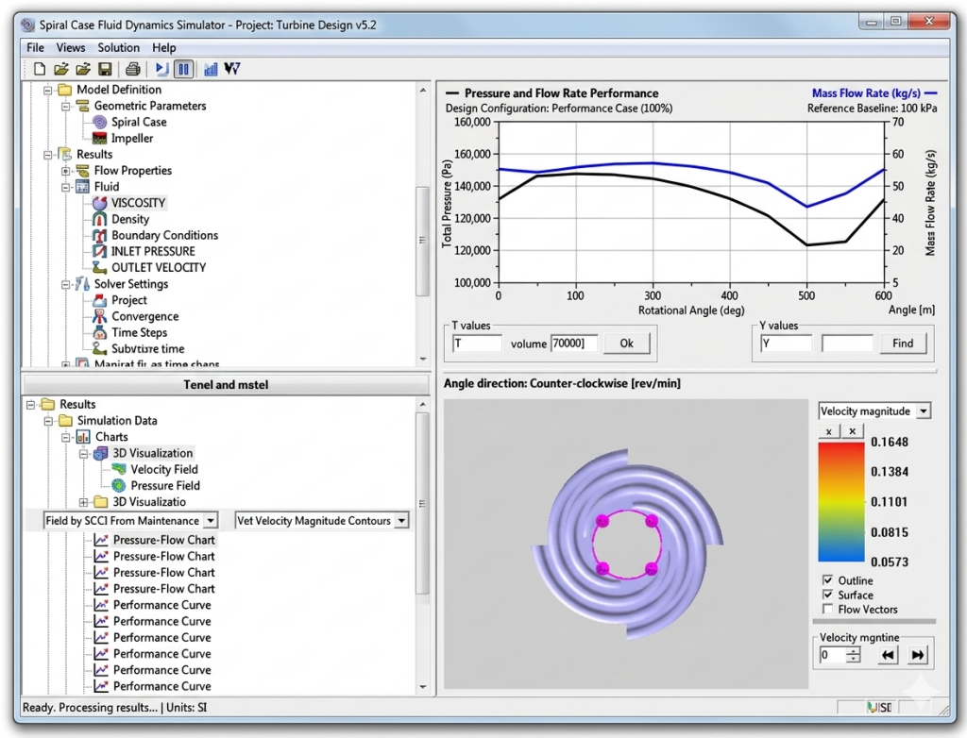Open the Pressure Field visualization item

[165, 486]
